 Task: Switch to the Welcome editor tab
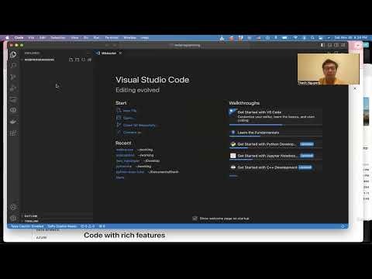[108, 53]
